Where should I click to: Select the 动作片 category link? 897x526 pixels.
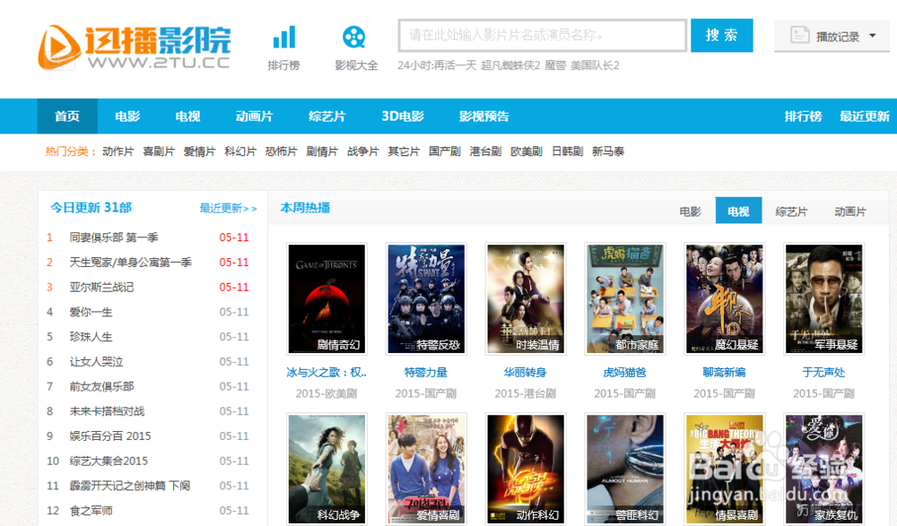pos(118,151)
